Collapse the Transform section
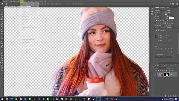The height and width of the screenshot is (101, 179). (156, 33)
